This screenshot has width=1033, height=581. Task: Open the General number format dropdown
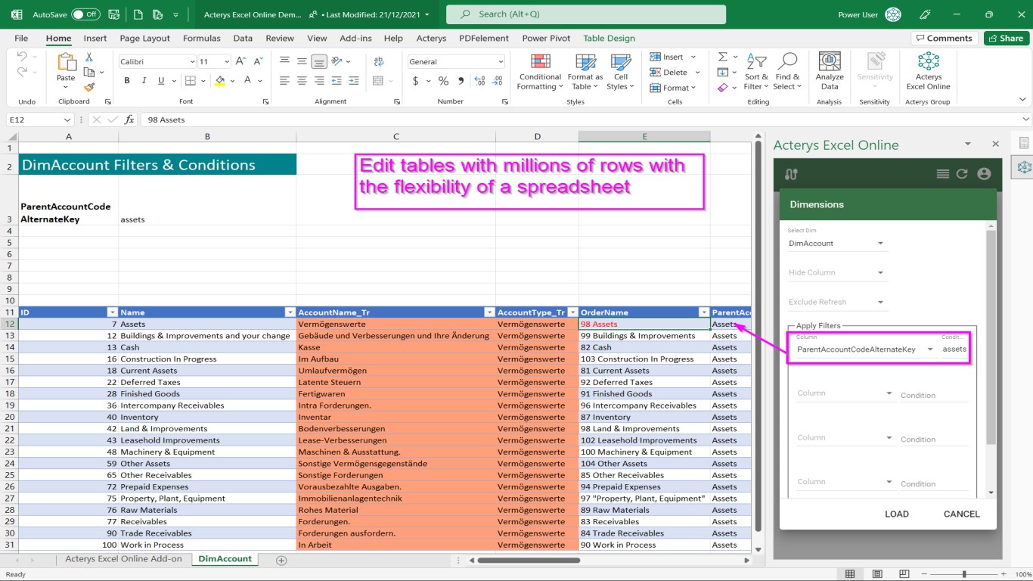pyautogui.click(x=501, y=61)
